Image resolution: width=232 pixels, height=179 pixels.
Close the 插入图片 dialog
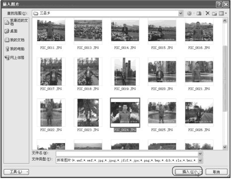click(x=226, y=4)
